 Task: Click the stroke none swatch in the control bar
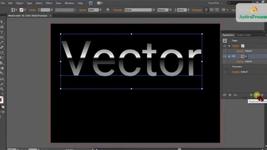pyautogui.click(x=21, y=10)
